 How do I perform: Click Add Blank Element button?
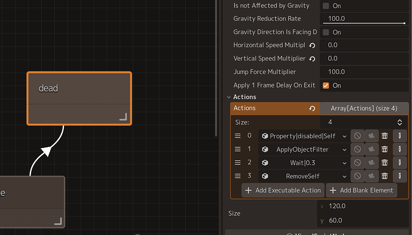coord(361,190)
